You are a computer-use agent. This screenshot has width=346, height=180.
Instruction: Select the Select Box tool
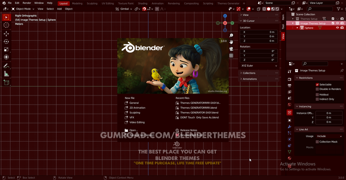click(x=6, y=18)
